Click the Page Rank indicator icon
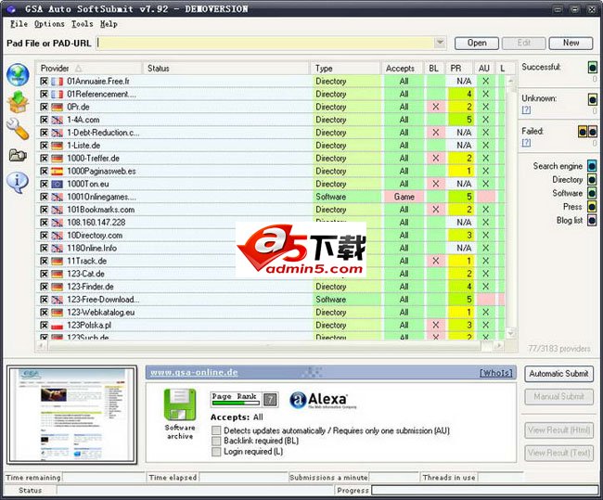Viewport: 603px width, 500px height. point(244,399)
